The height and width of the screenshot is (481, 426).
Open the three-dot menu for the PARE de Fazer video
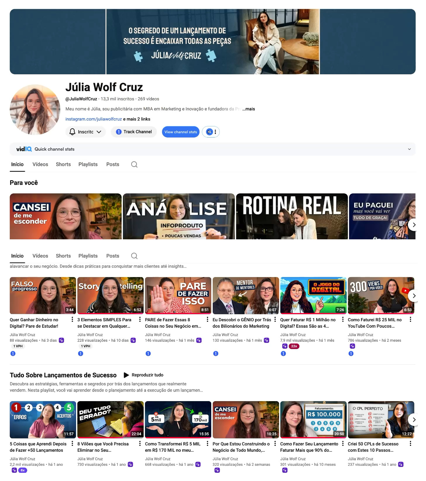[x=207, y=319]
